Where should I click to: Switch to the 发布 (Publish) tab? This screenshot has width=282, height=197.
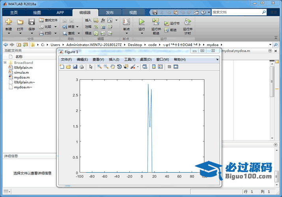pos(110,13)
